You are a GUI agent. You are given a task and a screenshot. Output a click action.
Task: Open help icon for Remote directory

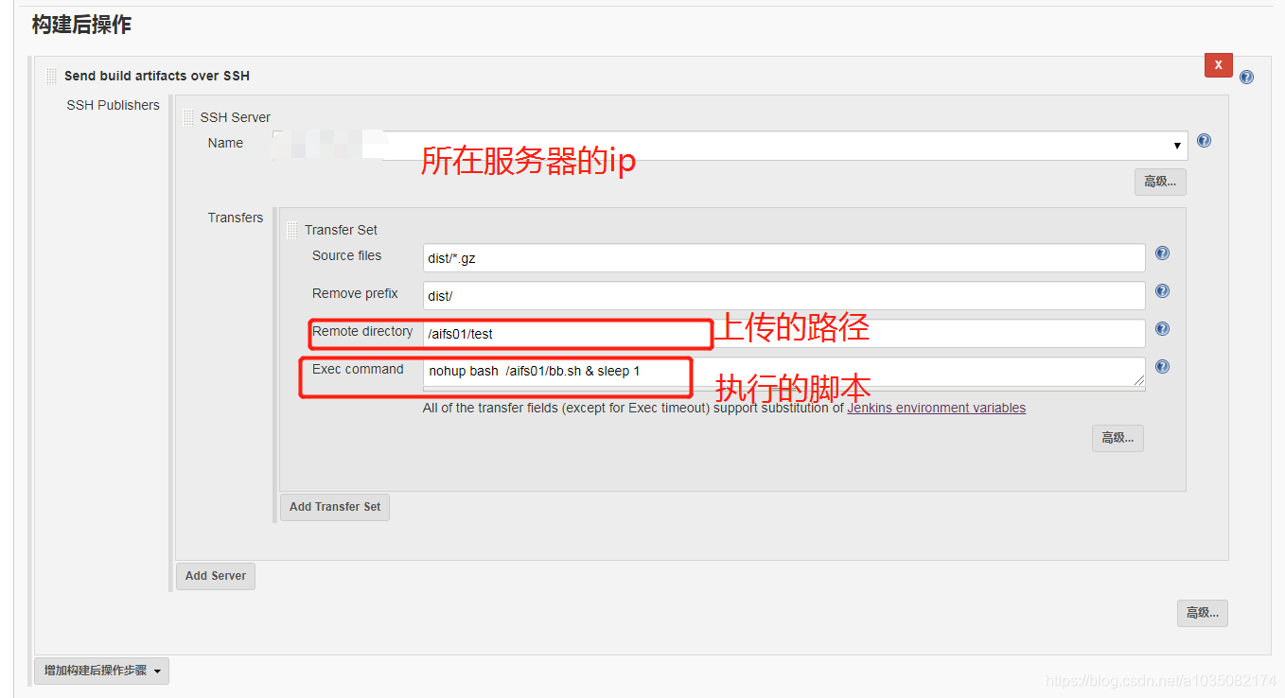pos(1162,329)
